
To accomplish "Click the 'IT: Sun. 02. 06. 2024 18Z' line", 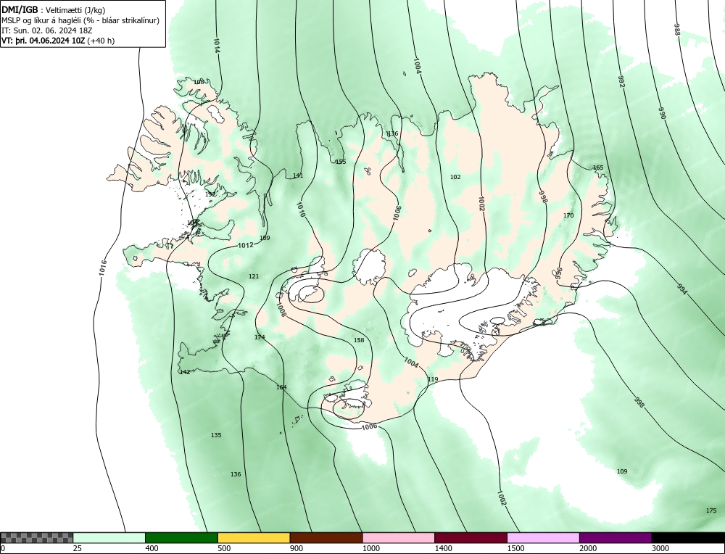I will (47, 30).
